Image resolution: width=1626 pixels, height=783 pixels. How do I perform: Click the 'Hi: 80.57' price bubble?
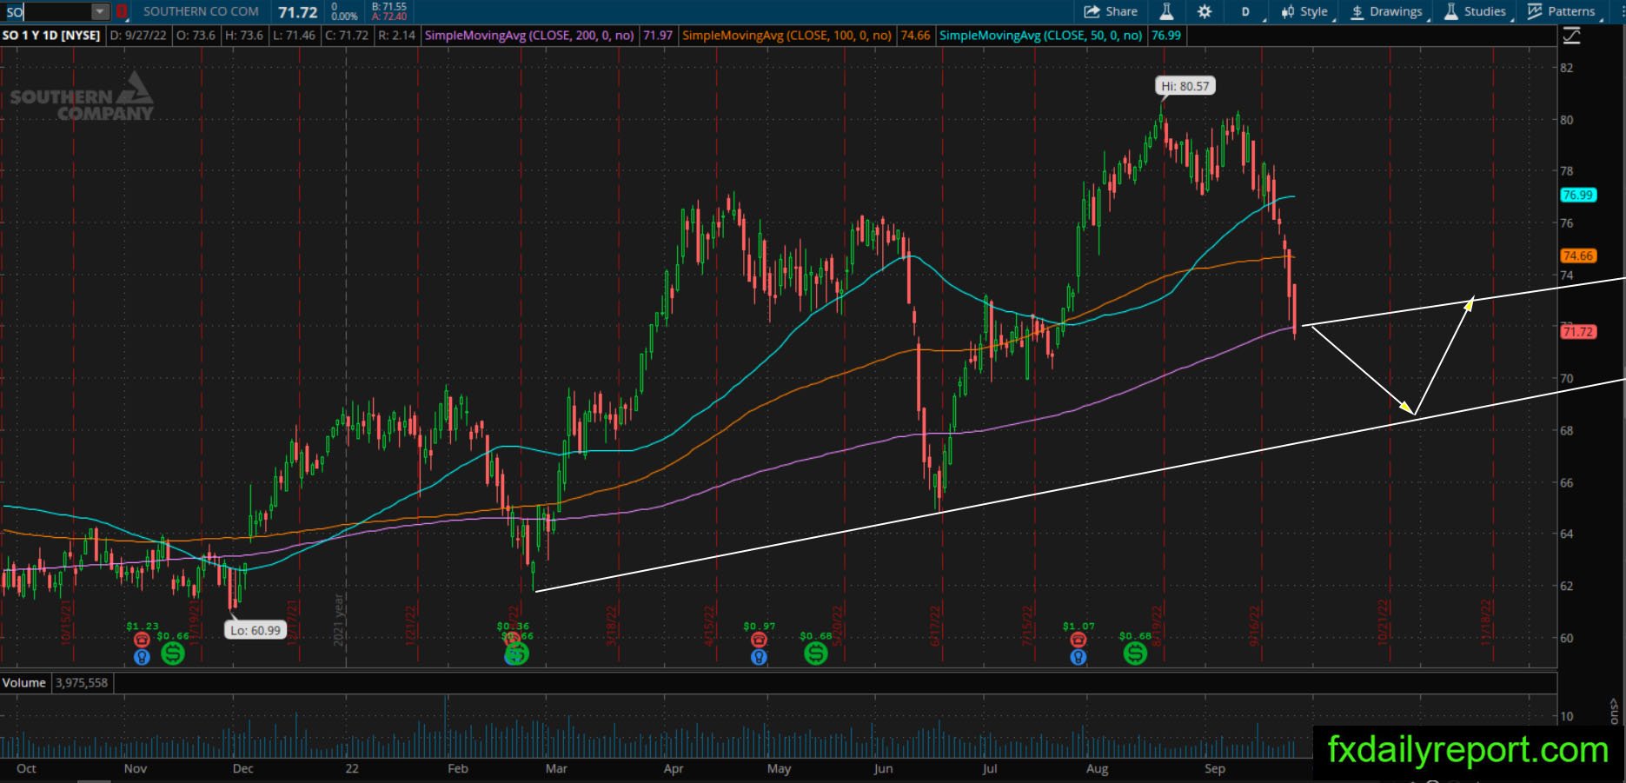[1185, 86]
